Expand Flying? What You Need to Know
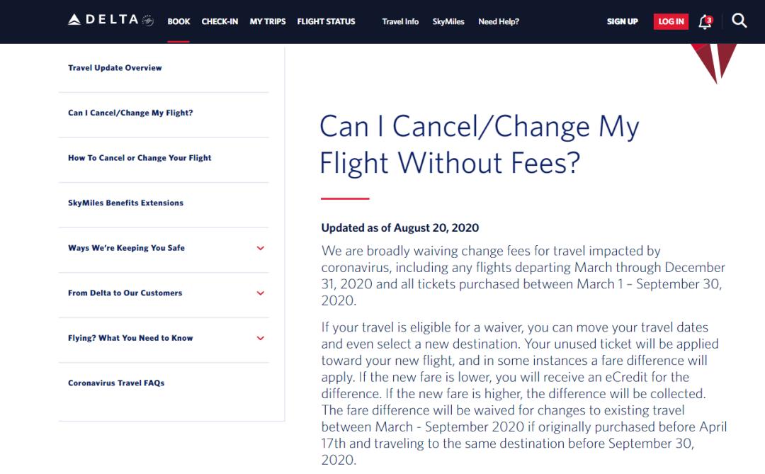Viewport: 765px width, 474px height. (x=260, y=338)
